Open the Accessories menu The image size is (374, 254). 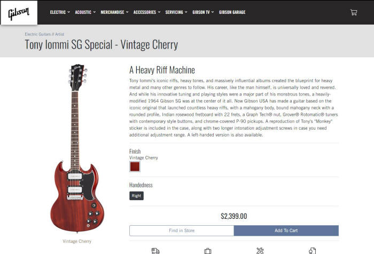point(147,12)
